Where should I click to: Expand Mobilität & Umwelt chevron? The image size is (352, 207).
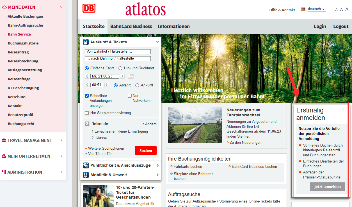click(x=158, y=175)
